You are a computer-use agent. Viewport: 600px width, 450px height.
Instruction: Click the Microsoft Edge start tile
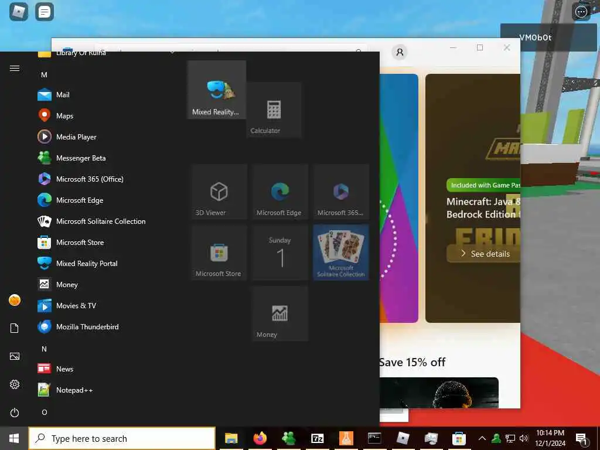click(280, 192)
